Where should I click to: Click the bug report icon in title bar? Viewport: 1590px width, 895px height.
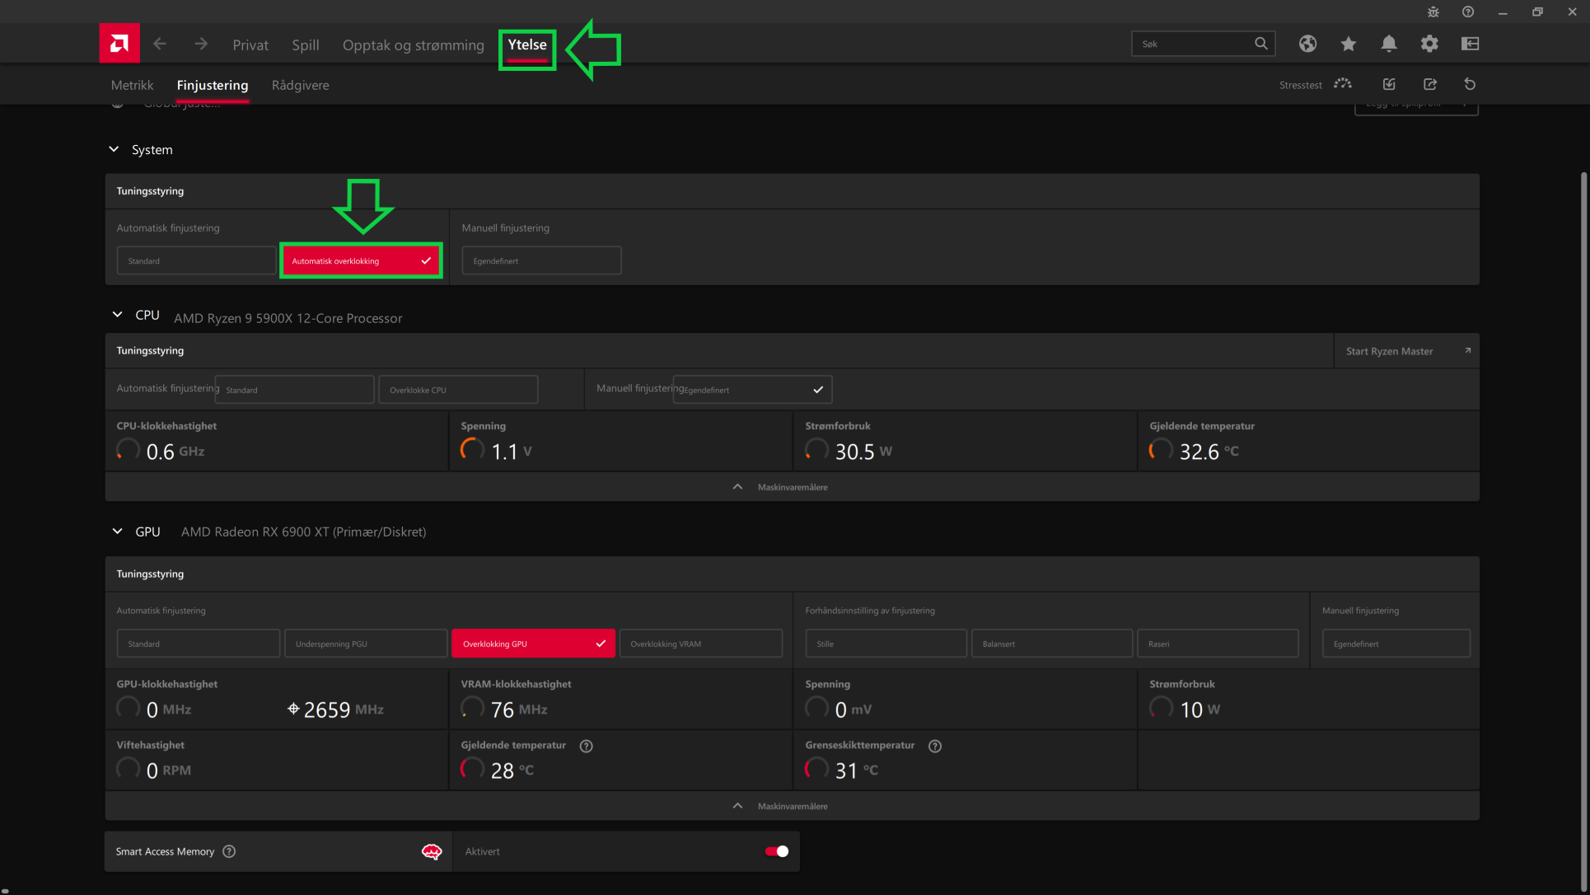pos(1433,12)
